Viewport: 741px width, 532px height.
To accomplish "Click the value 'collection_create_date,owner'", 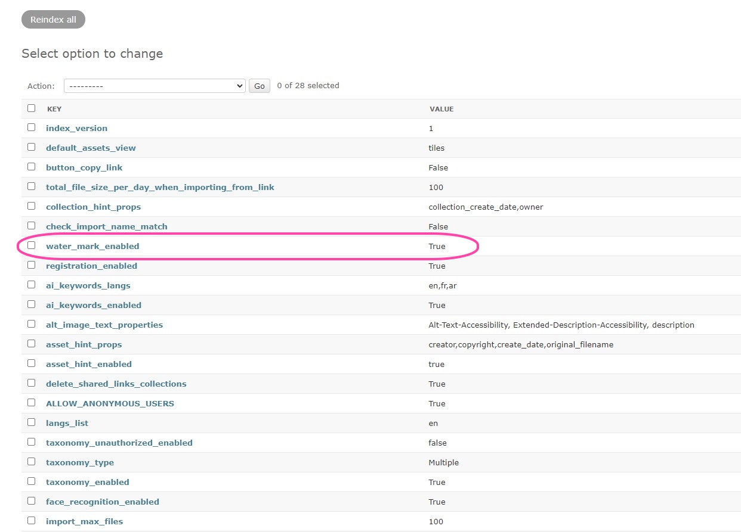I will pyautogui.click(x=486, y=207).
